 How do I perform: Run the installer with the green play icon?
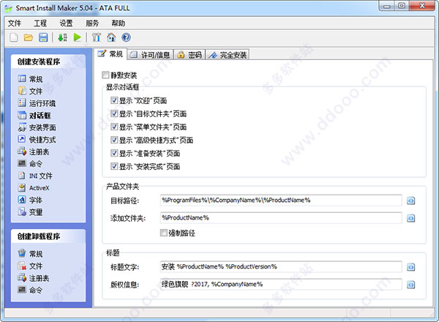tap(78, 37)
